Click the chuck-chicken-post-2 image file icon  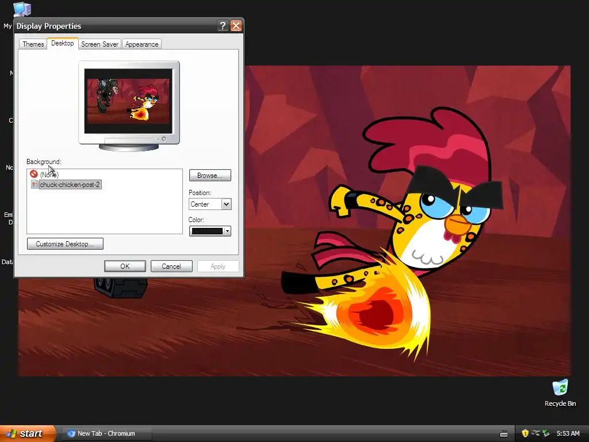(35, 184)
